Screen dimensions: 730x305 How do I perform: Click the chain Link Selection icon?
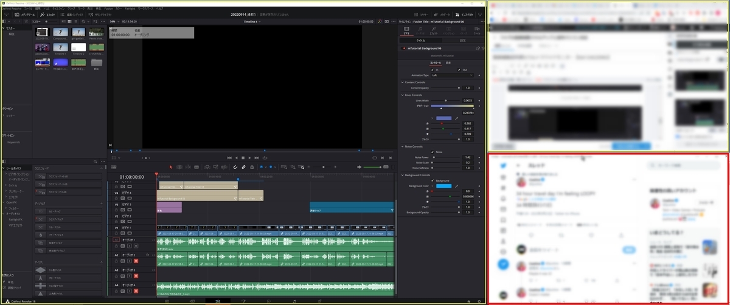point(243,167)
